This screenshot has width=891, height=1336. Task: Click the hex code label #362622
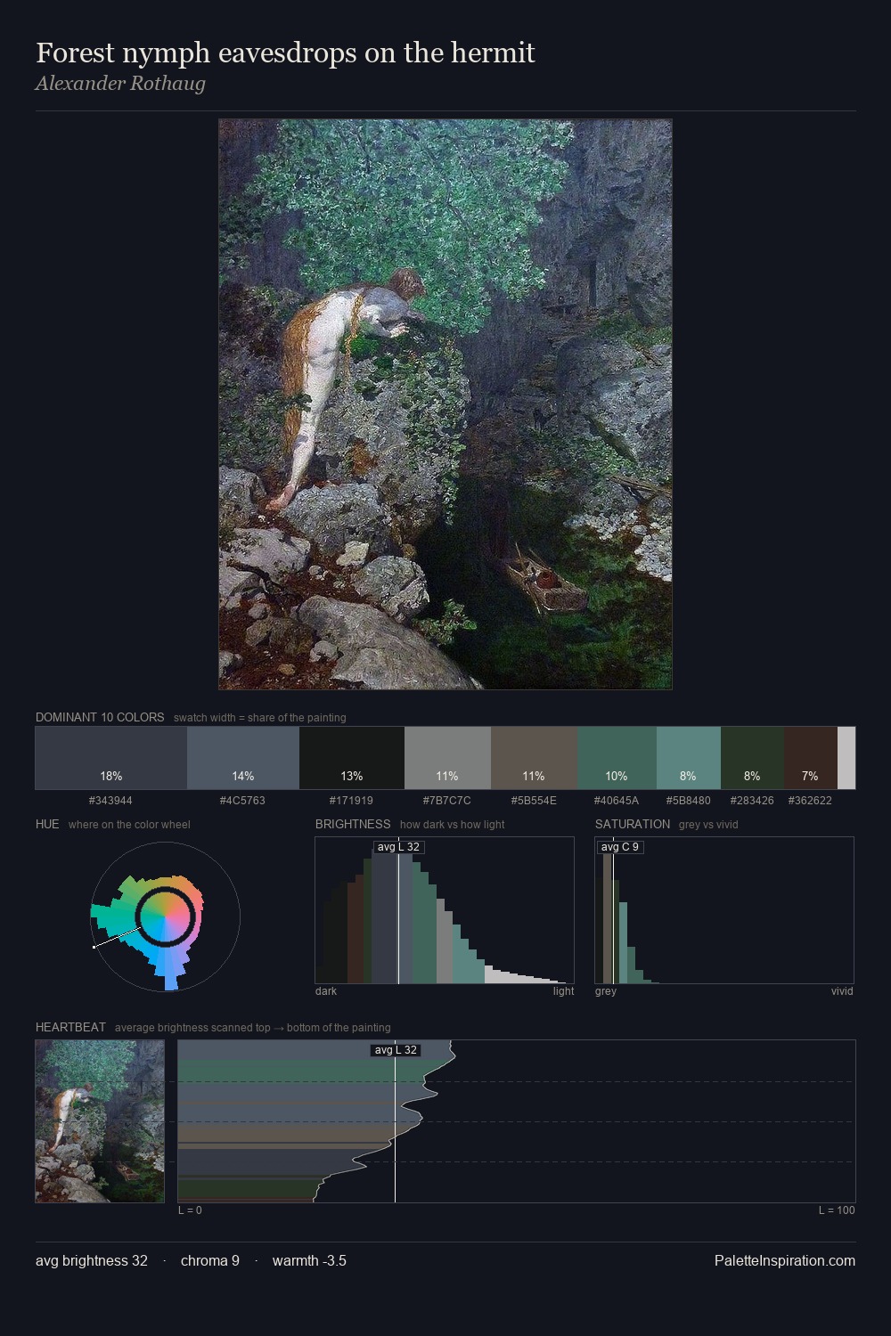(x=810, y=801)
